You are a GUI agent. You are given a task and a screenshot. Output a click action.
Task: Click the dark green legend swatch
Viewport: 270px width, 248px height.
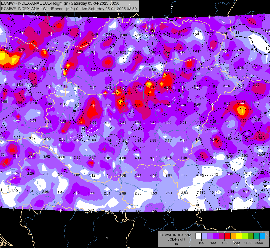point(251,236)
